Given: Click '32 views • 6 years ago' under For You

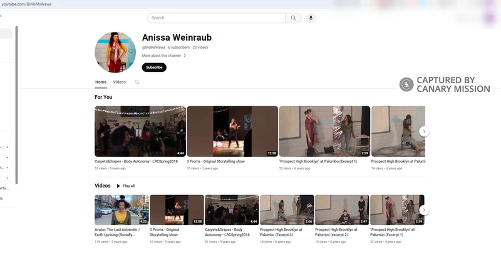Looking at the screenshot, I should pos(294,168).
